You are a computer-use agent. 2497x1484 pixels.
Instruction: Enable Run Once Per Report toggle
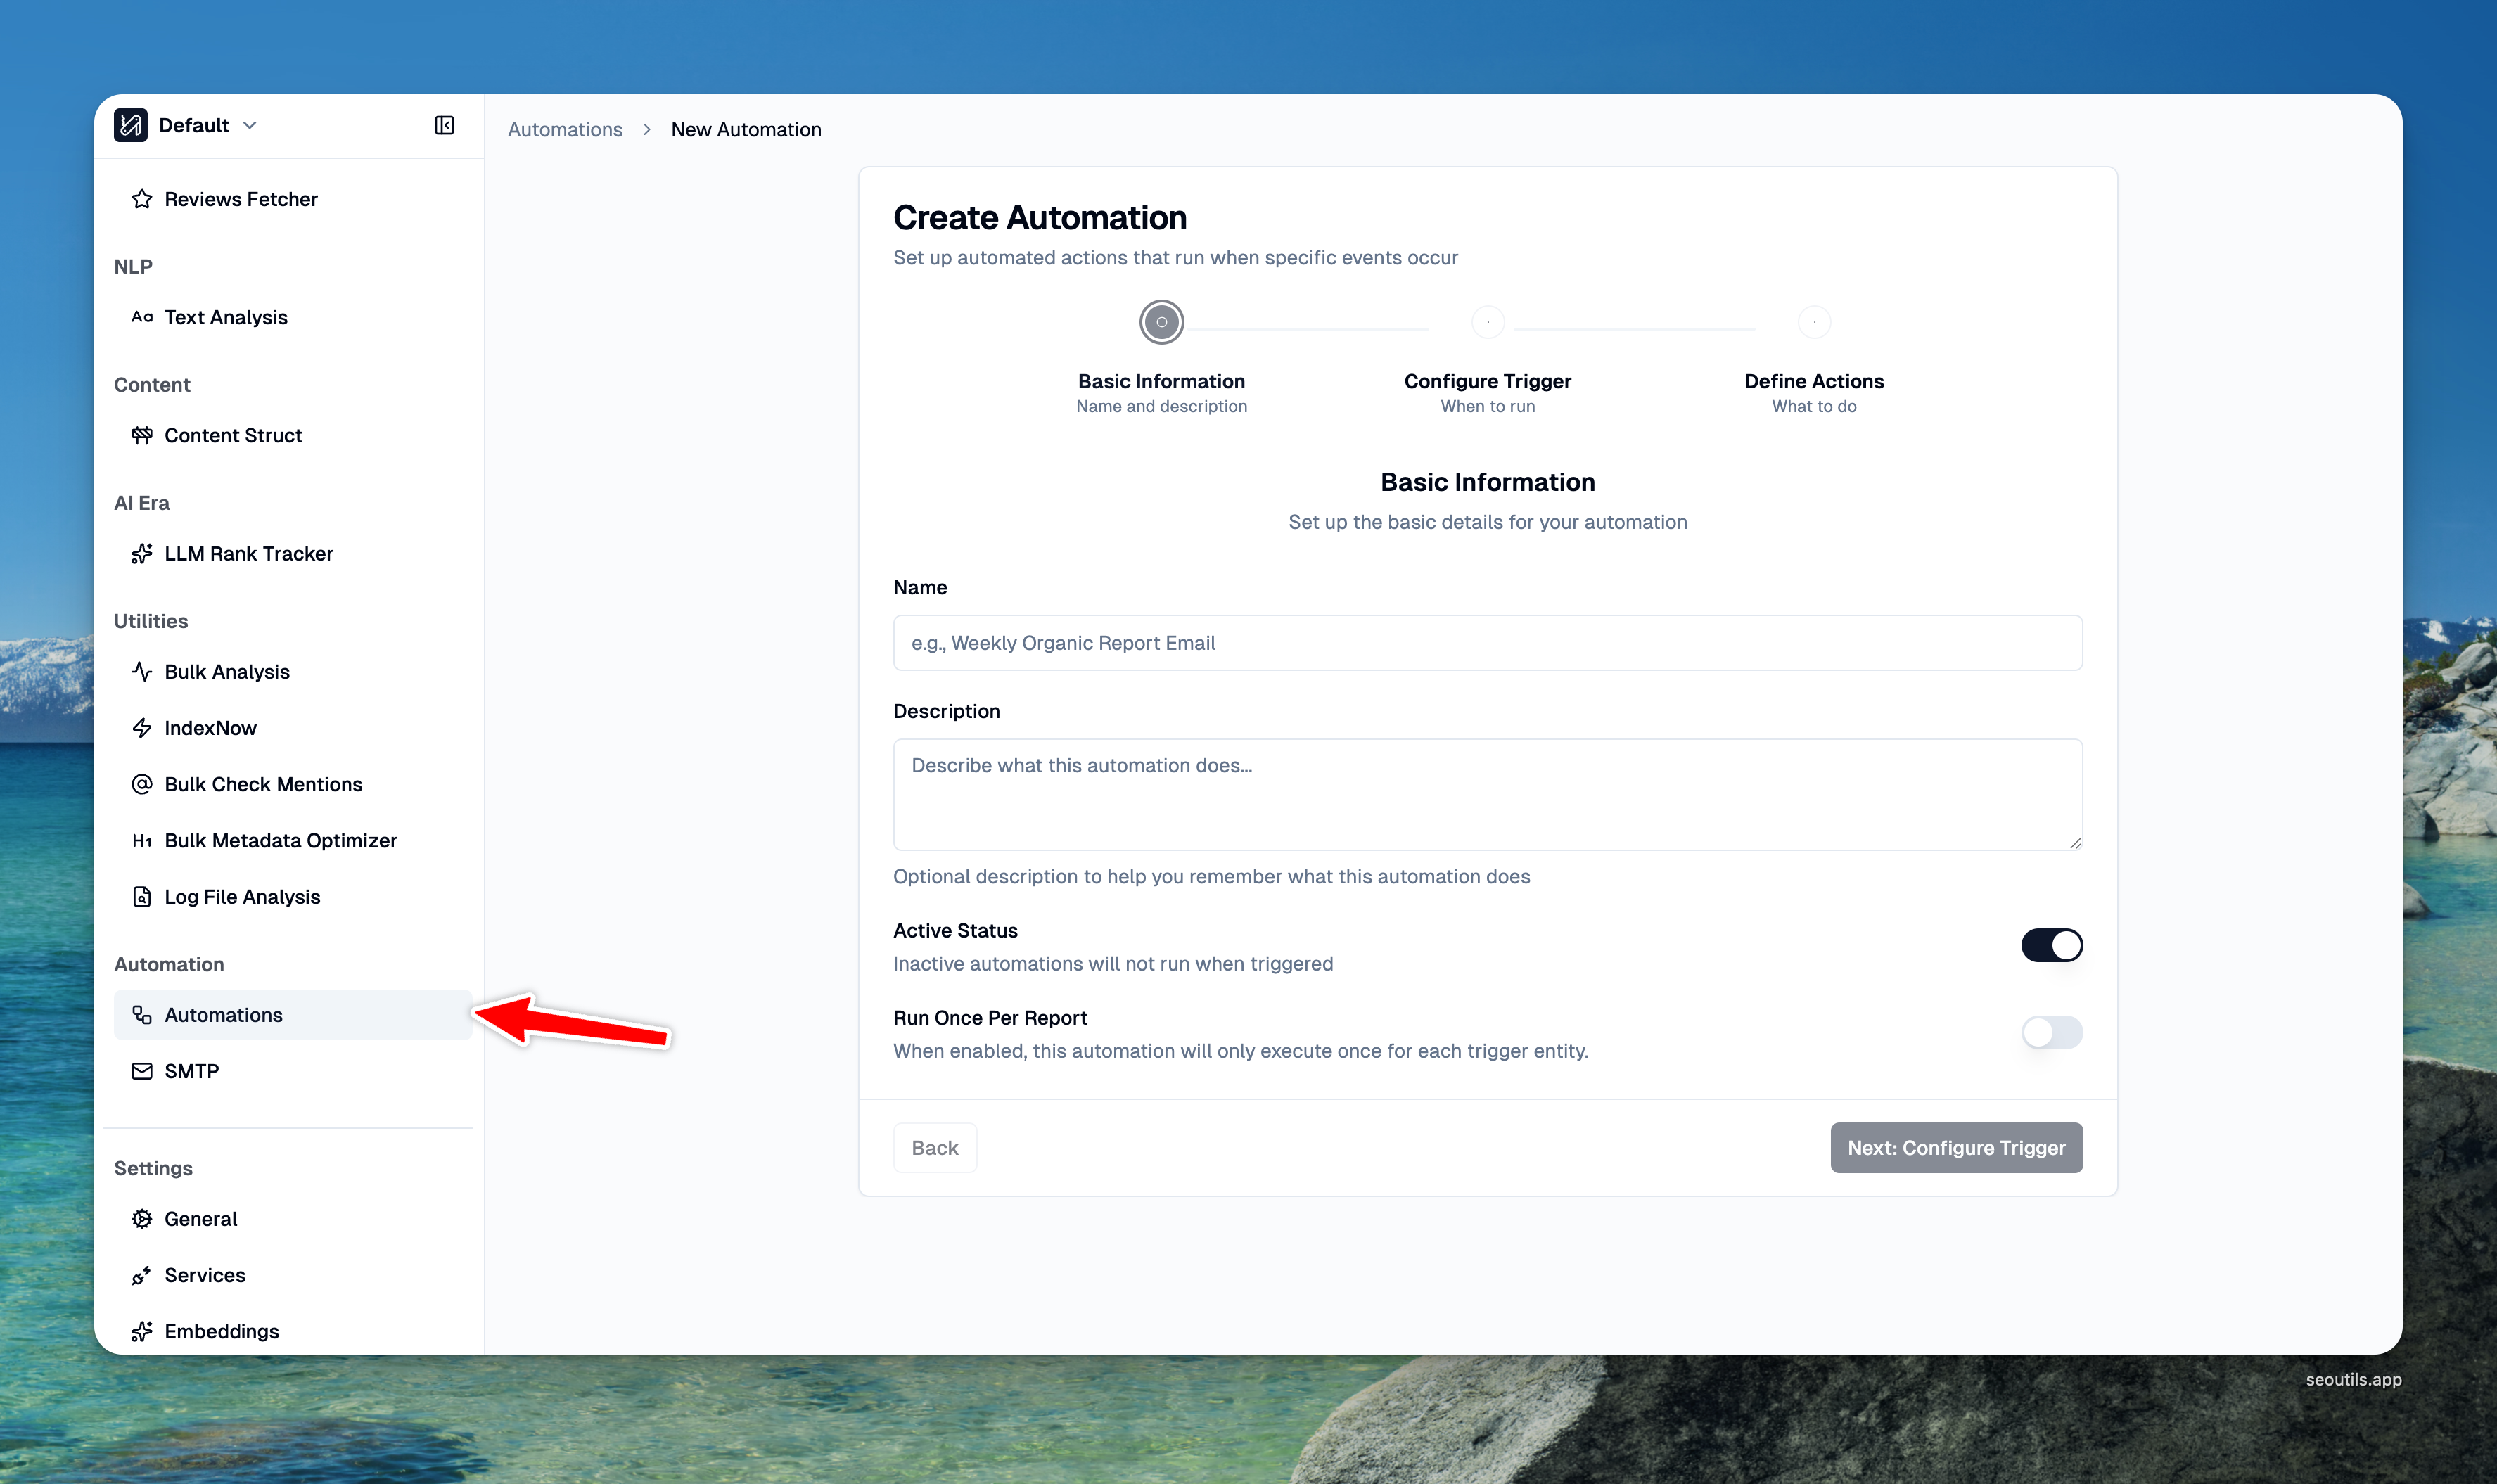pos(2051,1032)
